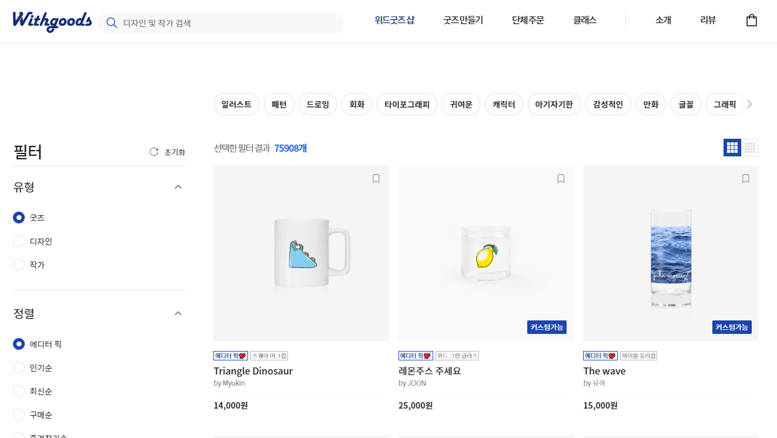
Task: Filter by 글꼴 tag
Action: pyautogui.click(x=686, y=104)
